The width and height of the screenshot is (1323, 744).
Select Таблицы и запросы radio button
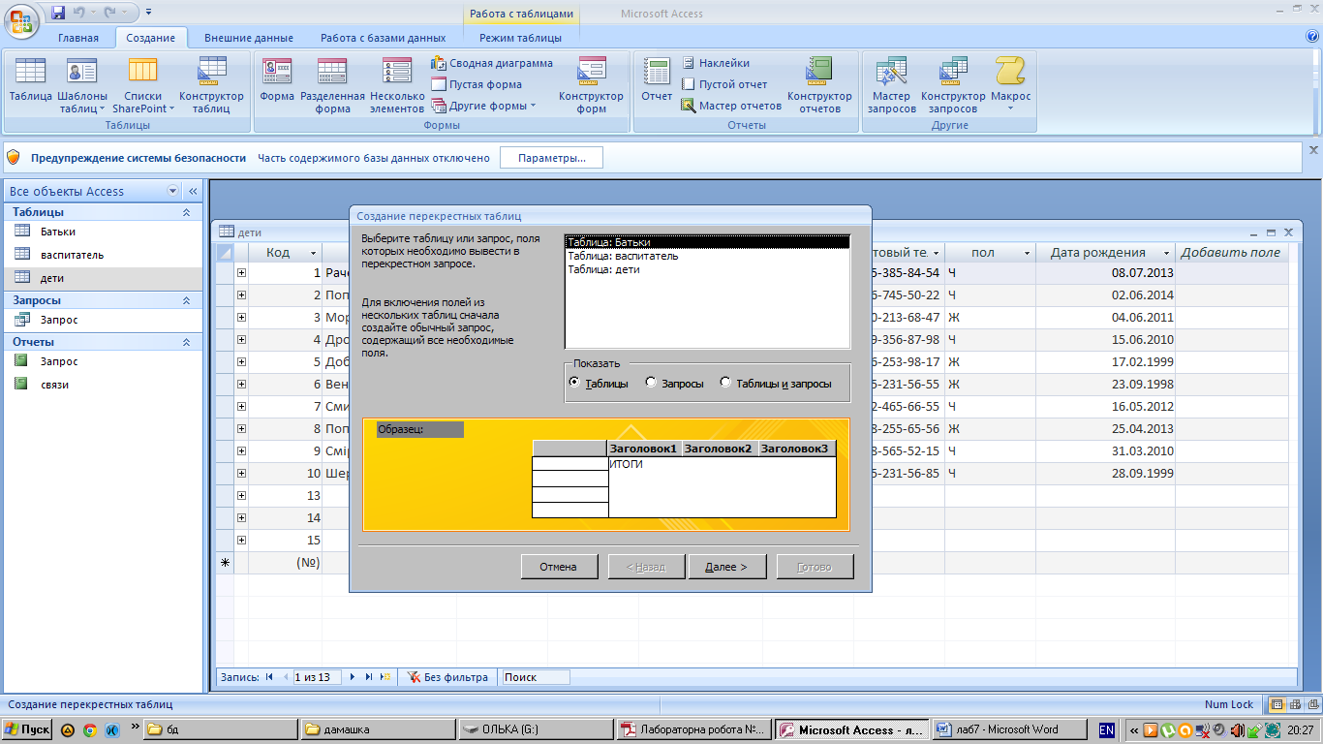tap(725, 383)
